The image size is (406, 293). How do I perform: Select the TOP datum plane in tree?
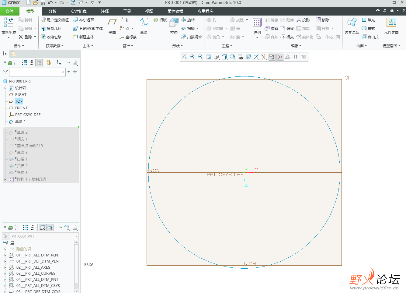coord(19,101)
